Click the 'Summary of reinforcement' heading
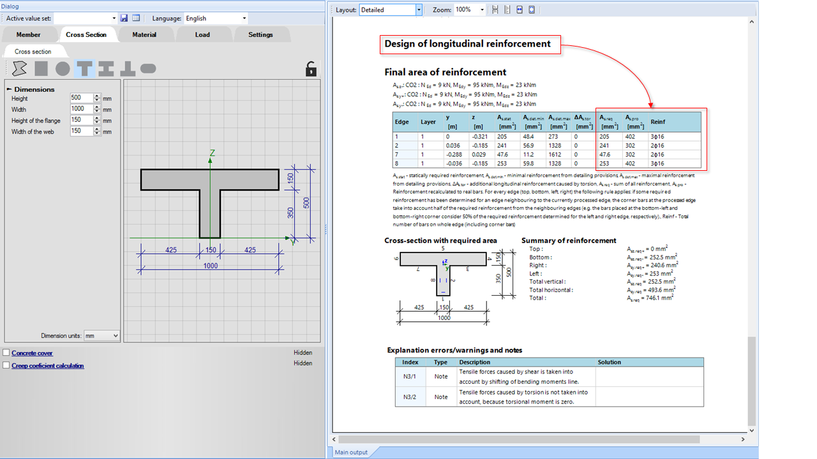This screenshot has width=817, height=459. coord(569,240)
